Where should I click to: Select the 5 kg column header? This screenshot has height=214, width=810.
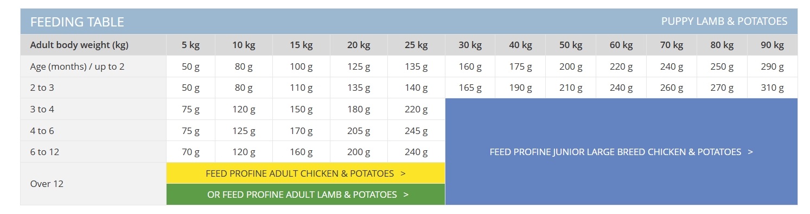pyautogui.click(x=190, y=45)
